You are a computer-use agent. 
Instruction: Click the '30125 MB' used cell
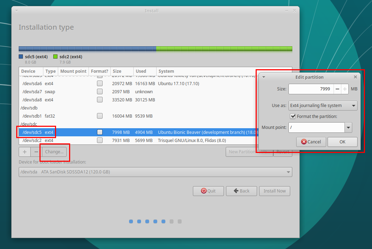point(145,100)
